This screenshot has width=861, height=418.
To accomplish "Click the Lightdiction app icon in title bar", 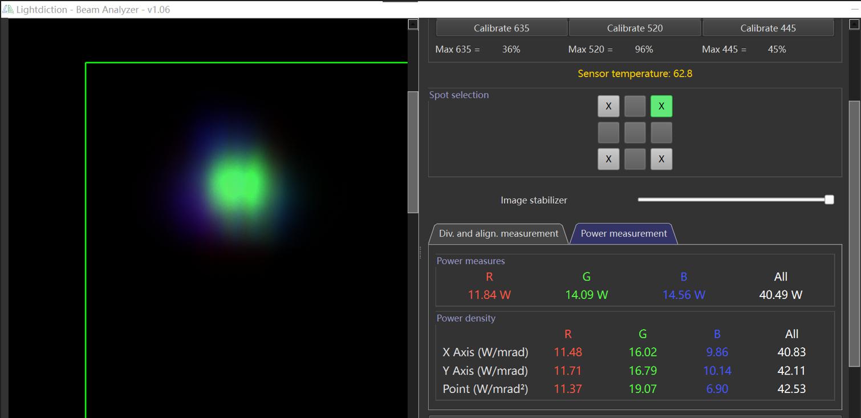I will [7, 9].
